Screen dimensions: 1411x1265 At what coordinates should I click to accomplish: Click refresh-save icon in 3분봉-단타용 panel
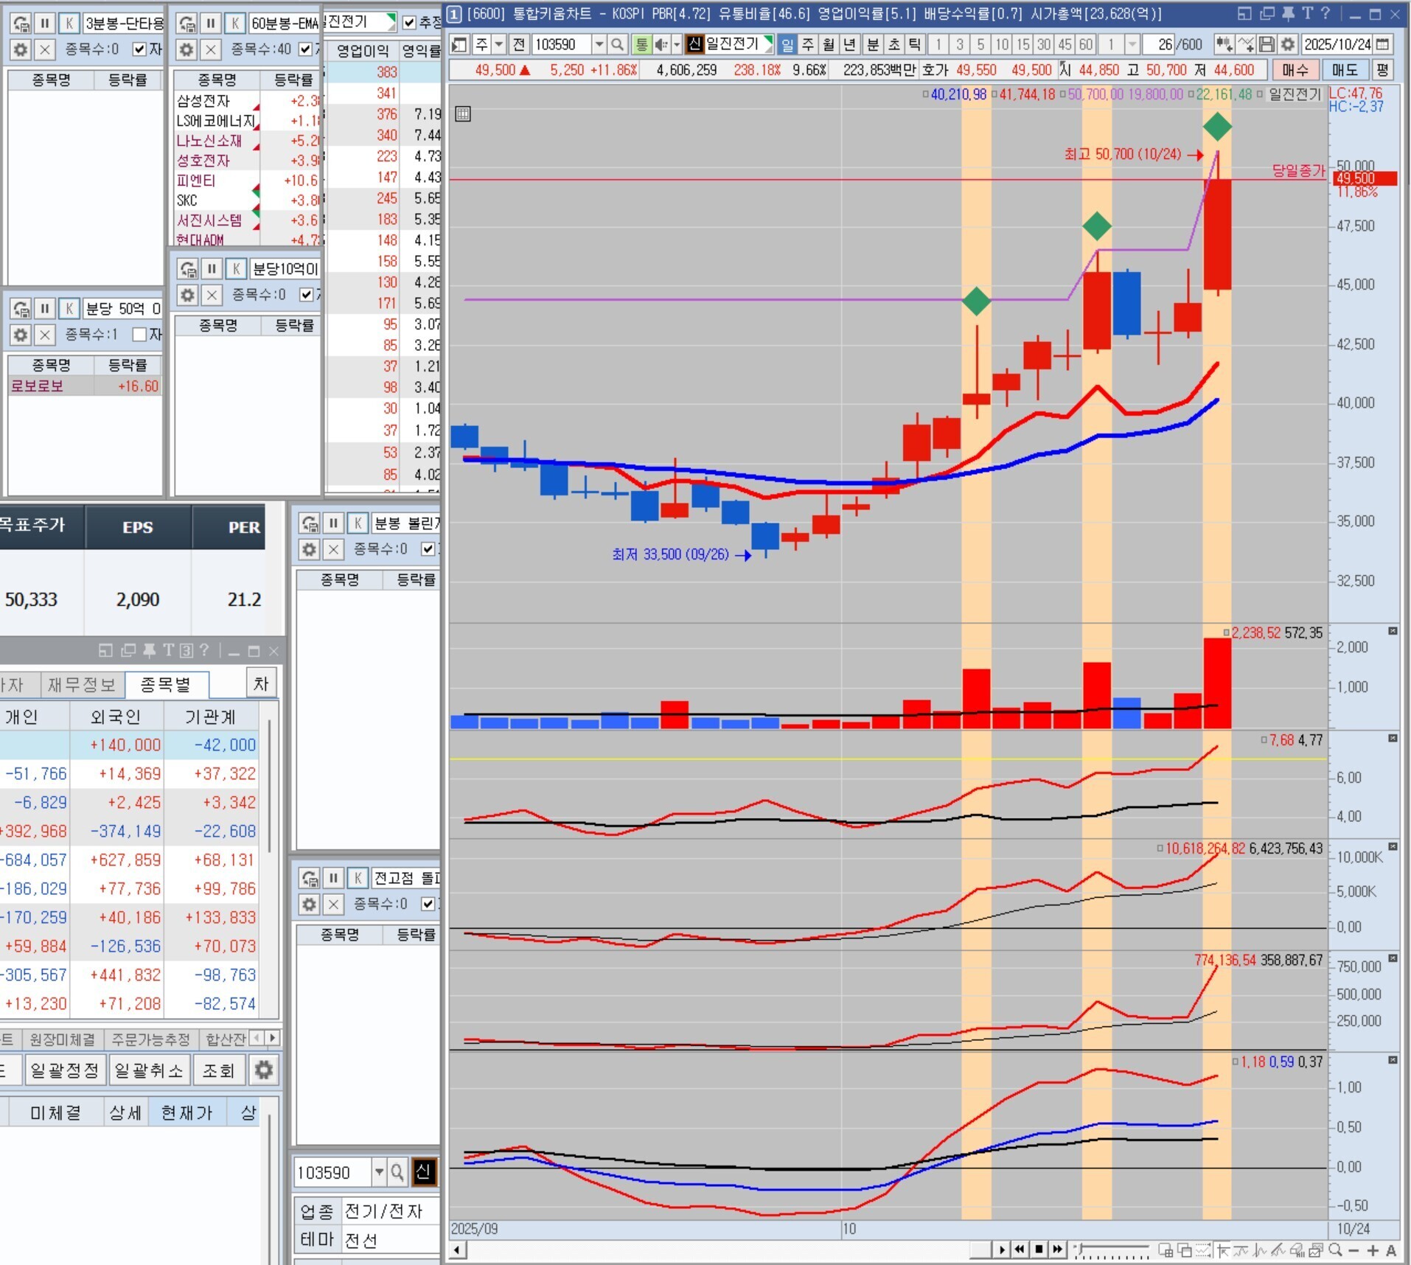coord(21,24)
